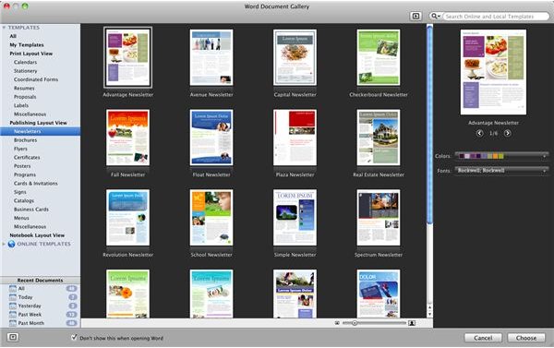This screenshot has height=348, width=554.
Task: Open the Catalogs category
Action: 24,200
